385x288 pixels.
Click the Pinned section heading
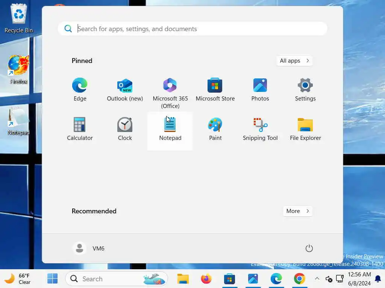(82, 61)
